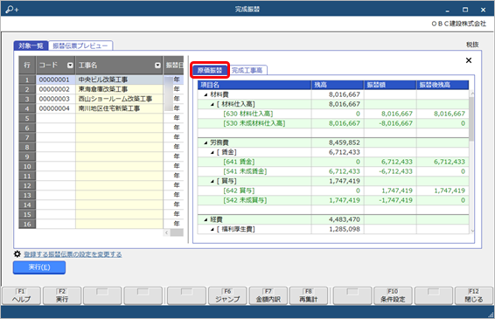Collapse the 材料費 tree node
This screenshot has width=495, height=319.
coord(206,94)
